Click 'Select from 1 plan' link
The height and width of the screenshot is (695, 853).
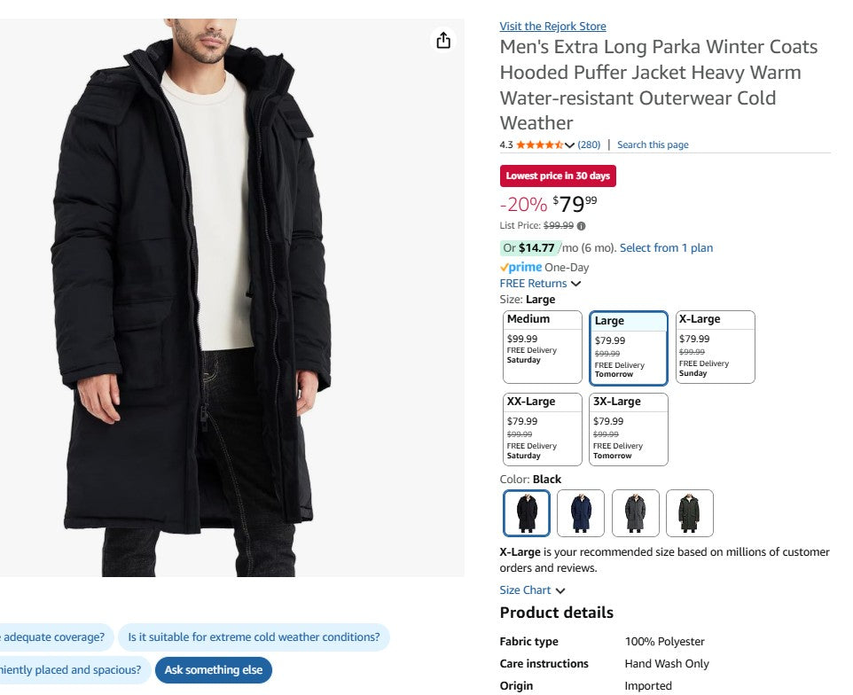(x=666, y=248)
